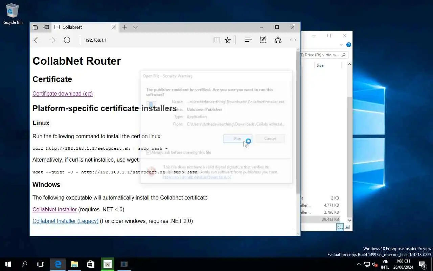Select the 29,433 KB file row
This screenshot has height=271, width=433.
[320, 220]
